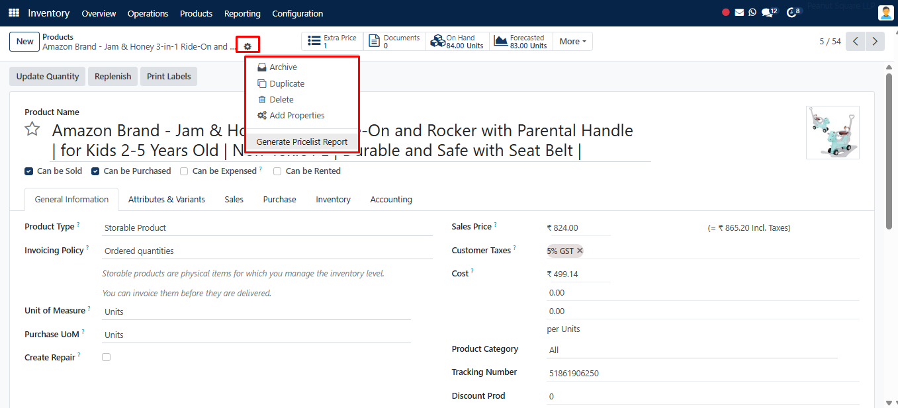Viewport: 898px width, 408px height.
Task: Go to previous record arrow
Action: tap(856, 41)
